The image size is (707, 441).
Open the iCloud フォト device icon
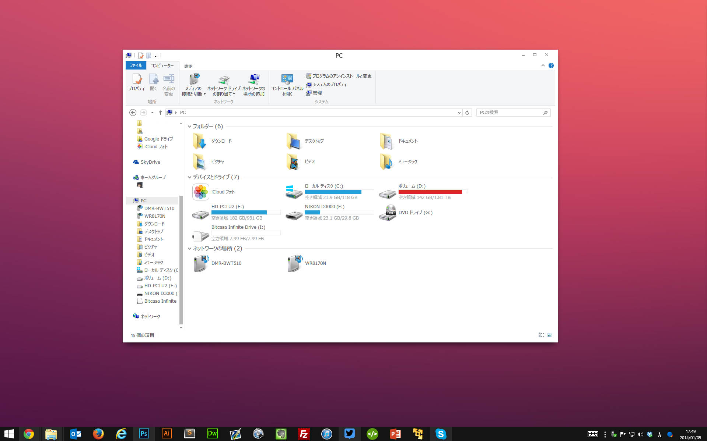pos(201,192)
